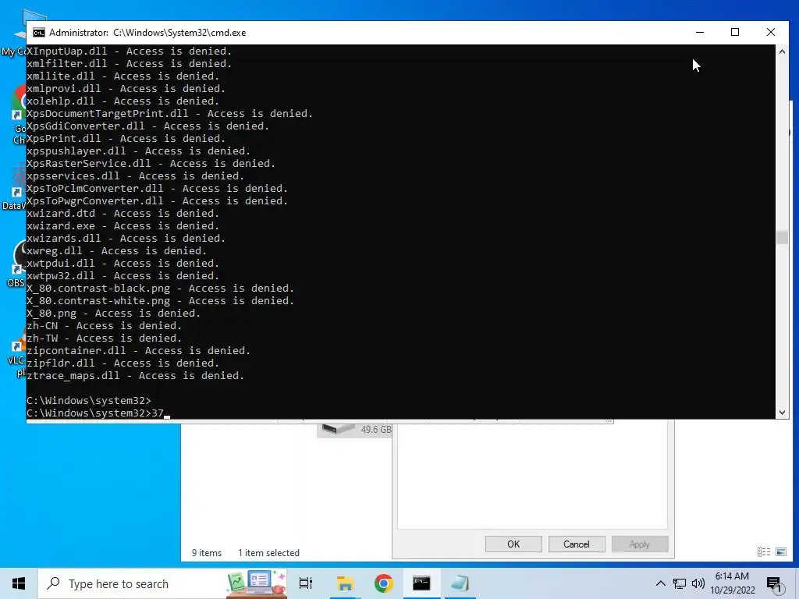This screenshot has height=599, width=799.
Task: Click the cmd scrollbar up arrow
Action: pos(782,51)
